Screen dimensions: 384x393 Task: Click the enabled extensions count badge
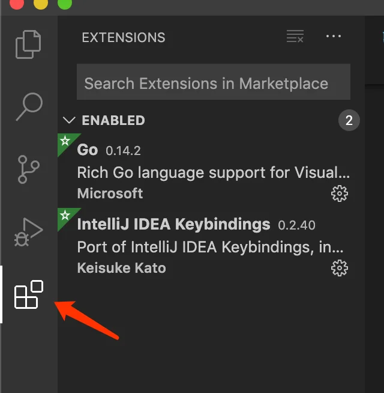[x=349, y=120]
